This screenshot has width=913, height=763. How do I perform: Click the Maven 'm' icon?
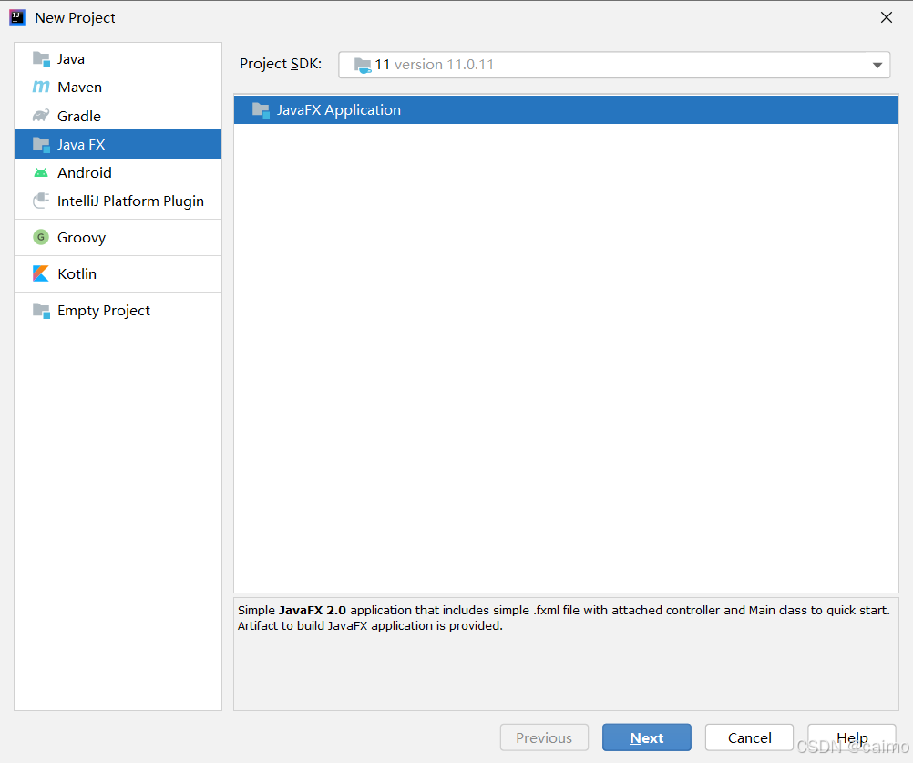tap(41, 87)
